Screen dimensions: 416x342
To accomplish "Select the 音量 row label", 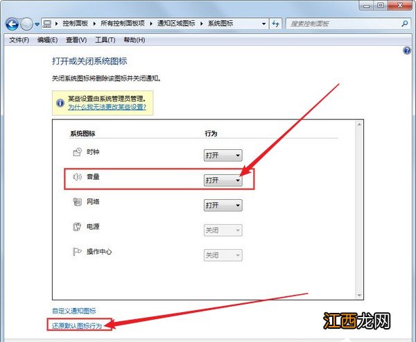I will (x=93, y=177).
